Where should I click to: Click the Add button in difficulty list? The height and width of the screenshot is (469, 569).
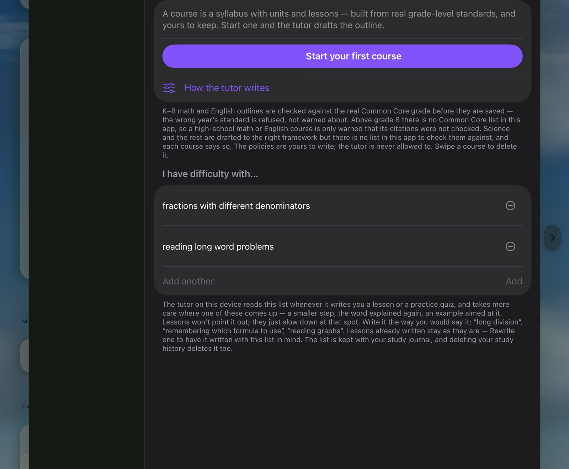[x=514, y=281]
